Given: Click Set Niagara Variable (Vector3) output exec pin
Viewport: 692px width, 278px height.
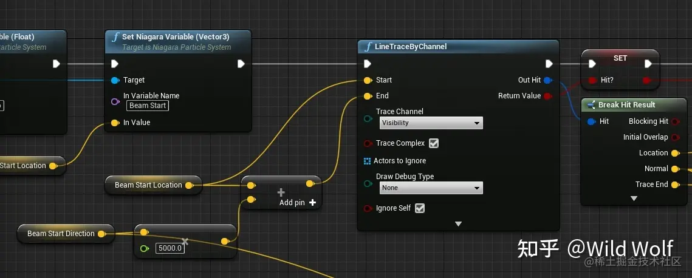Looking at the screenshot, I should point(241,64).
